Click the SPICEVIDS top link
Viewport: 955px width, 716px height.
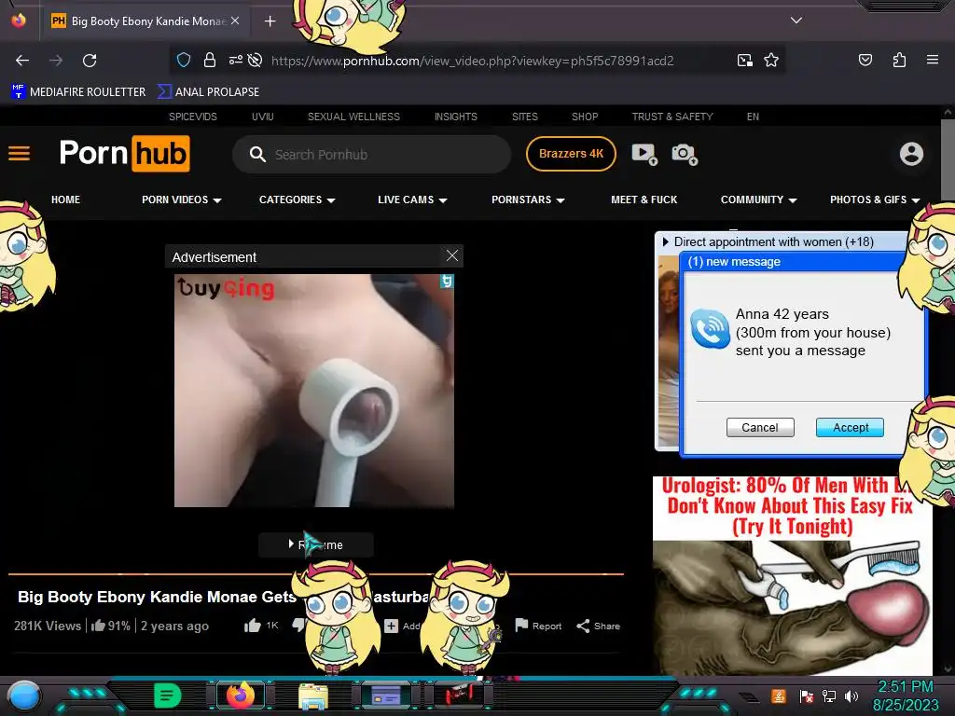[193, 117]
